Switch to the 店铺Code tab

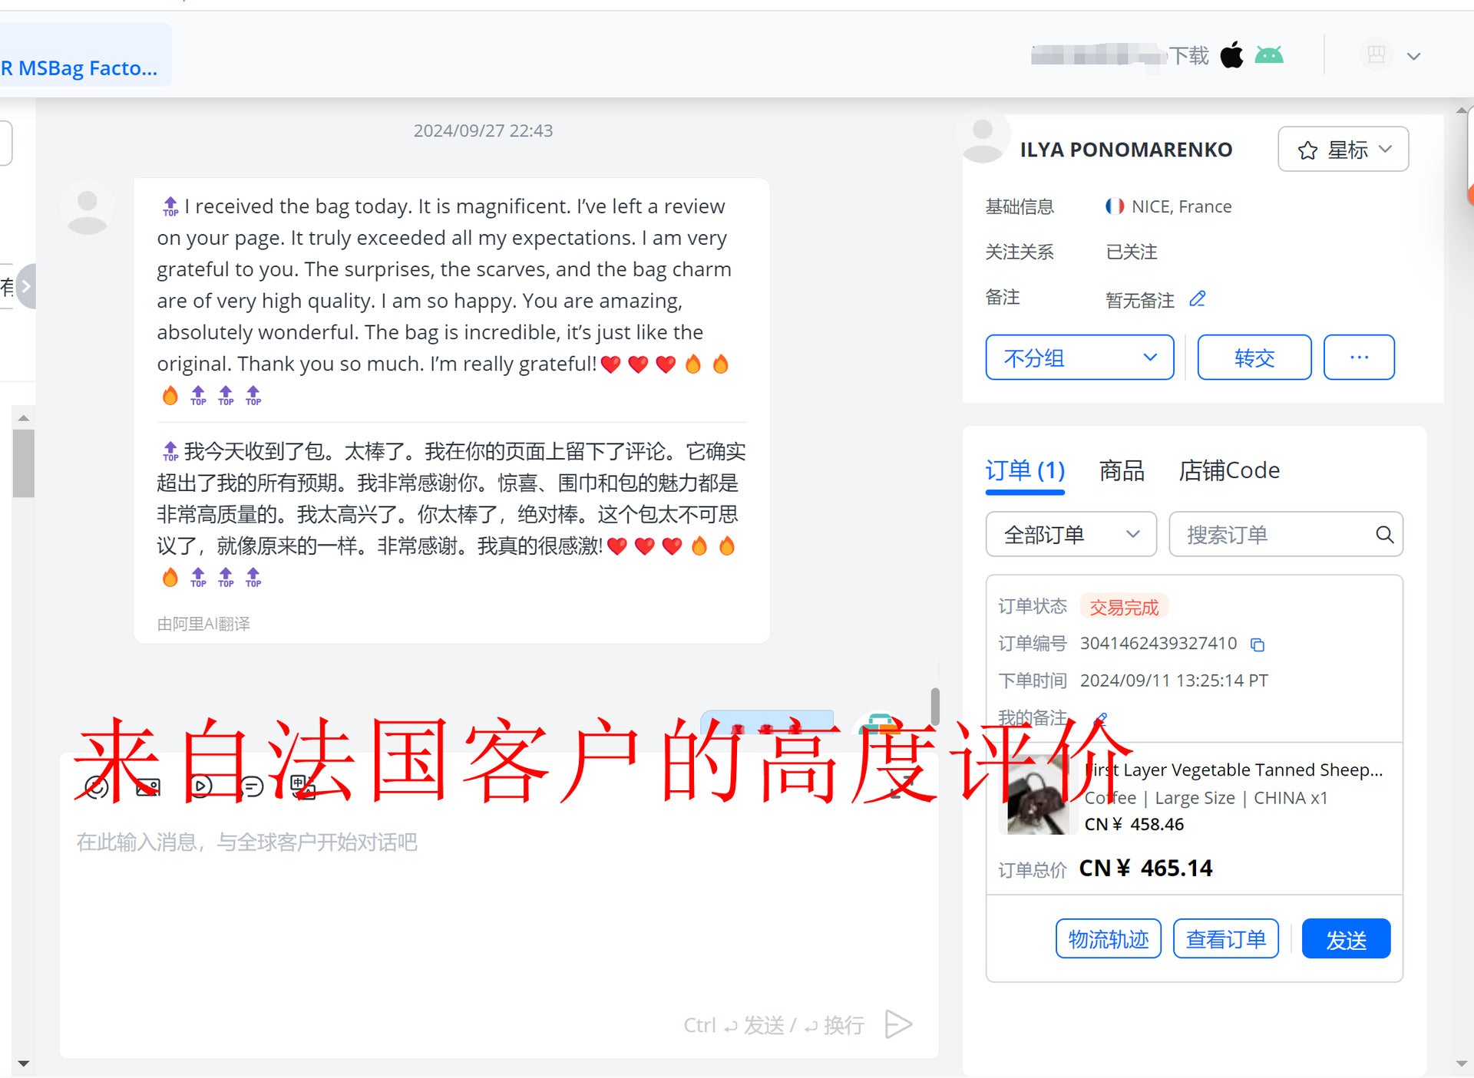pos(1229,470)
